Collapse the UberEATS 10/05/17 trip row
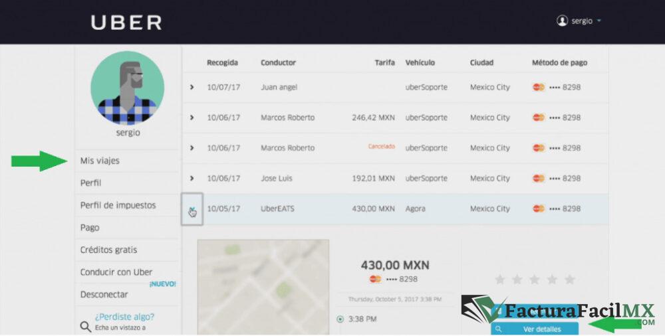Screen dimensions: 665x336 coord(192,209)
